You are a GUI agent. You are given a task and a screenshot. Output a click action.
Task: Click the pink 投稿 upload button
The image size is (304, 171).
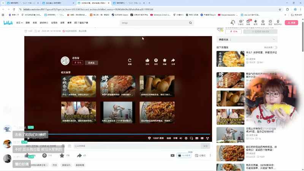291,22
